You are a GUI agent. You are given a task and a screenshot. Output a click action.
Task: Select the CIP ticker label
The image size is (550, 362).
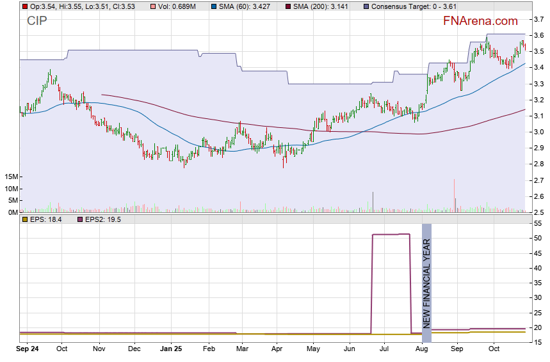tap(37, 21)
